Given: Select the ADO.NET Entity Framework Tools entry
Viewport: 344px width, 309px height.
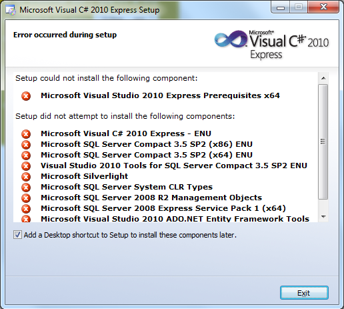Looking at the screenshot, I should 175,219.
